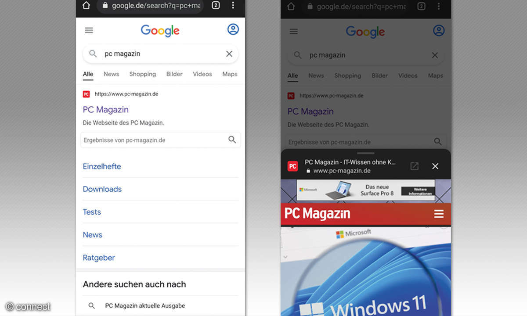Screen dimensions: 527x316
Task: Open the Google hamburger menu in left phone
Action: pos(89,30)
